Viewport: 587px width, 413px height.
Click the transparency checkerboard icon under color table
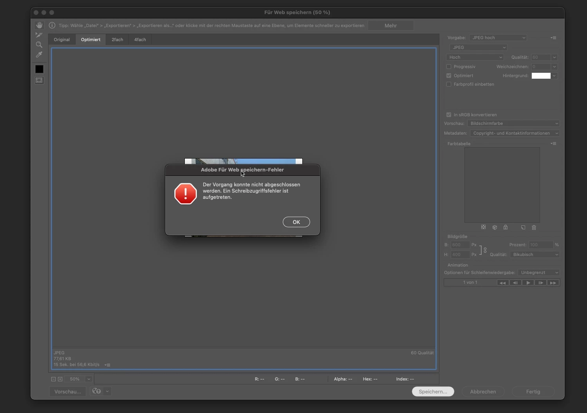coord(483,227)
